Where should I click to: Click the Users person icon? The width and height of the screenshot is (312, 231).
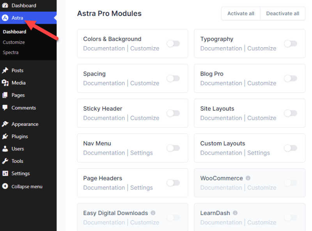pyautogui.click(x=5, y=149)
